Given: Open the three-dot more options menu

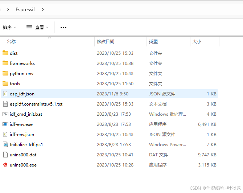Looking at the screenshot, I should tap(63, 28).
